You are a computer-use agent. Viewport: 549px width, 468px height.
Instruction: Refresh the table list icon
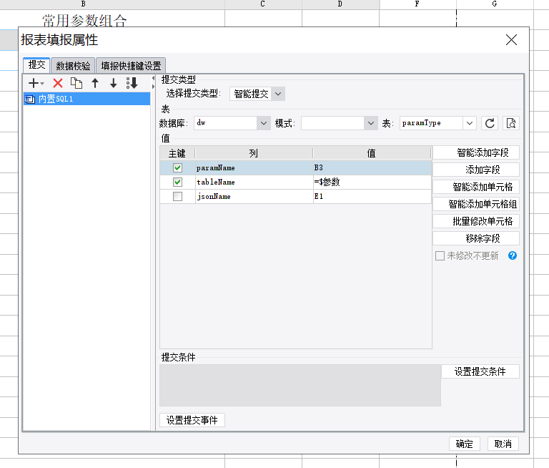click(490, 123)
